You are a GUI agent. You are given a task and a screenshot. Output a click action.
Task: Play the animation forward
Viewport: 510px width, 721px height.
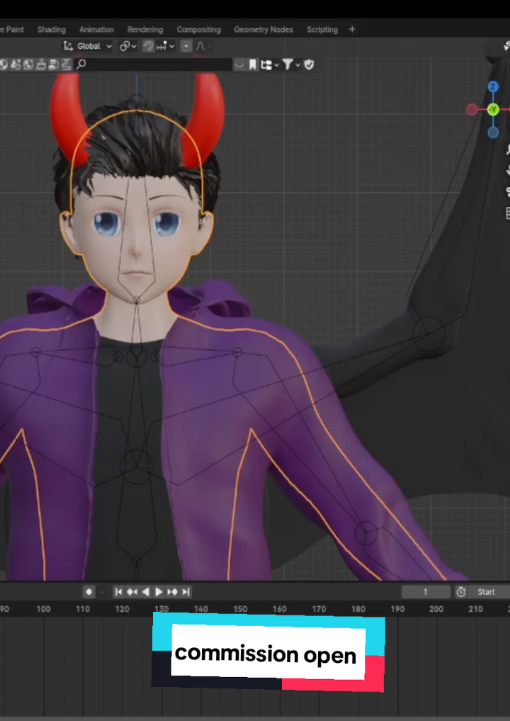click(159, 592)
